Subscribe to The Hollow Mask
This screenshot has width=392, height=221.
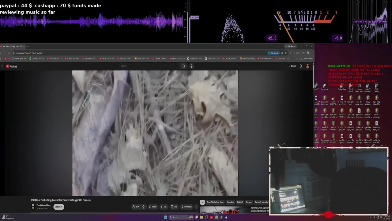pyautogui.click(x=59, y=207)
